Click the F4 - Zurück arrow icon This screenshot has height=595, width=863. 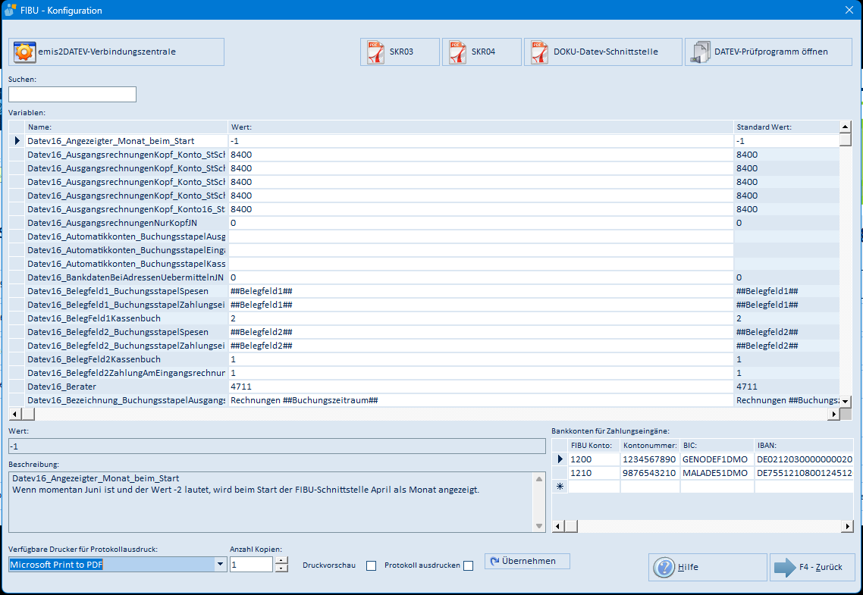(785, 567)
